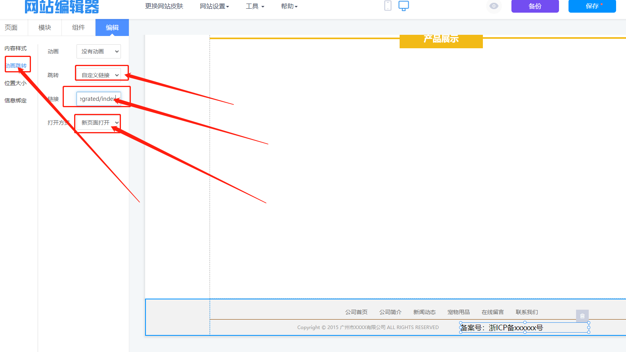Screen dimensions: 626x352
Task: Expand the 打开方式 dropdown showing 新页面打开
Action: coord(99,123)
